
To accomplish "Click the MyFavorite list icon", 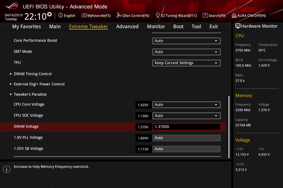I will 84,15.
